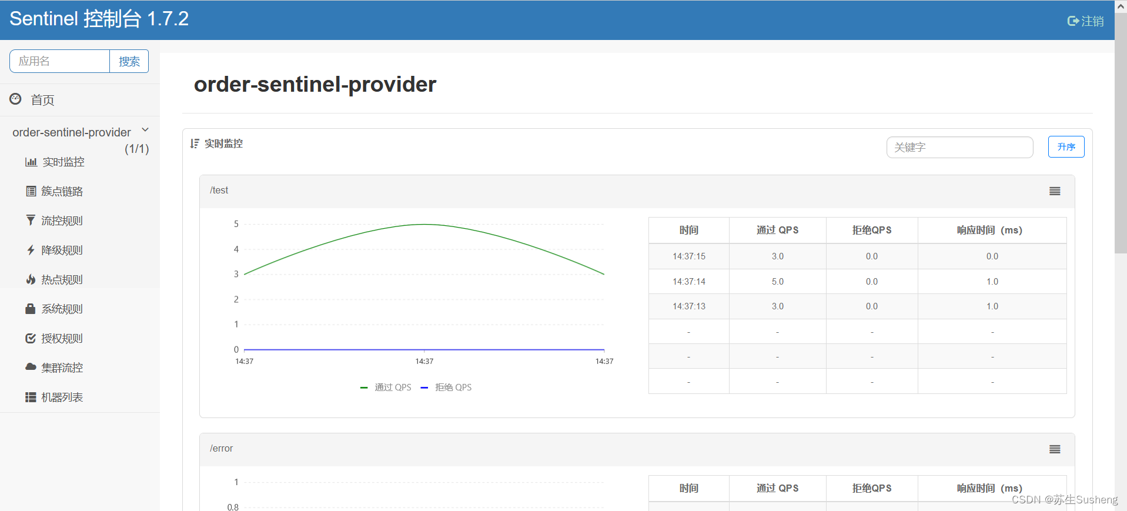Select 降级规则 in sidebar
The height and width of the screenshot is (511, 1127).
[x=62, y=250]
